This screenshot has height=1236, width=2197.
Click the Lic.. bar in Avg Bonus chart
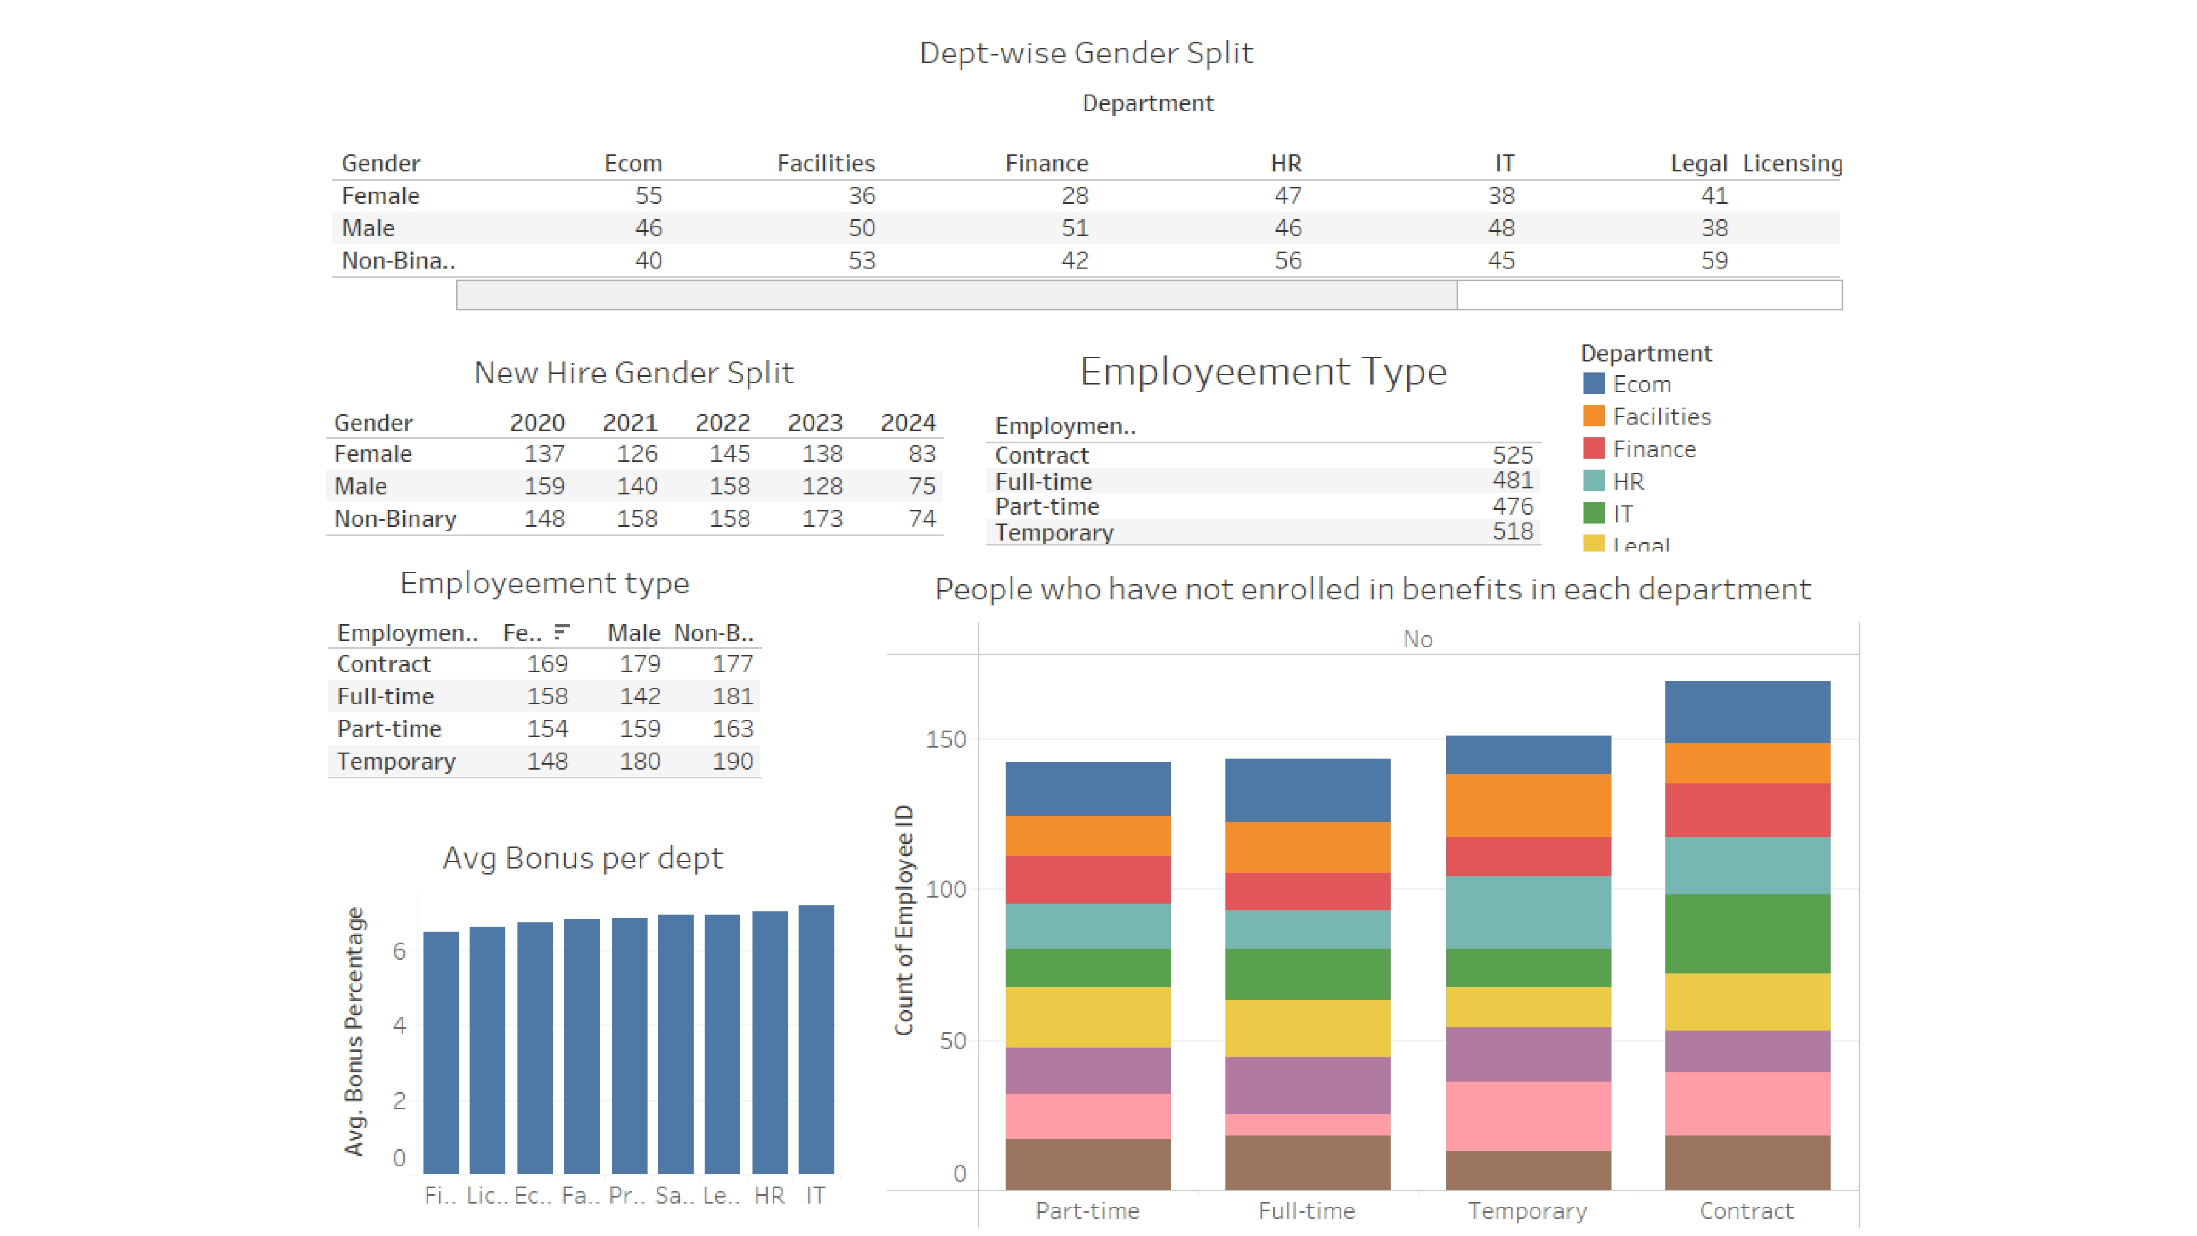click(x=487, y=1049)
